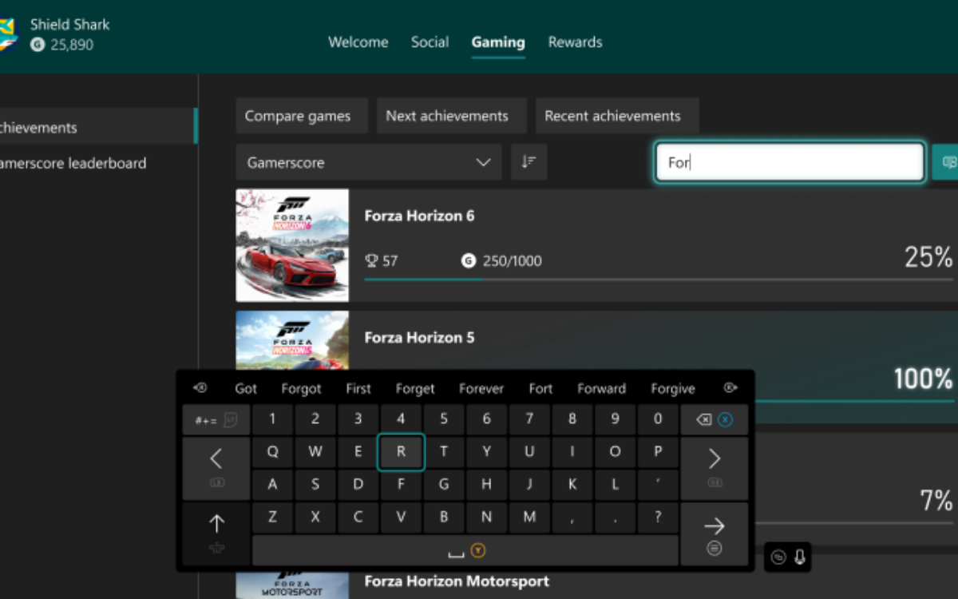
Task: Click the Shield Shark profile avatar
Action: pos(8,34)
